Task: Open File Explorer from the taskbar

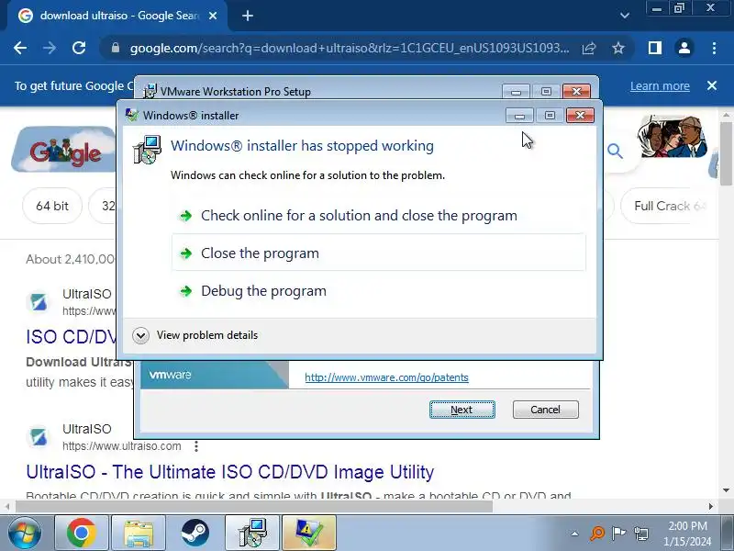Action: click(x=139, y=533)
